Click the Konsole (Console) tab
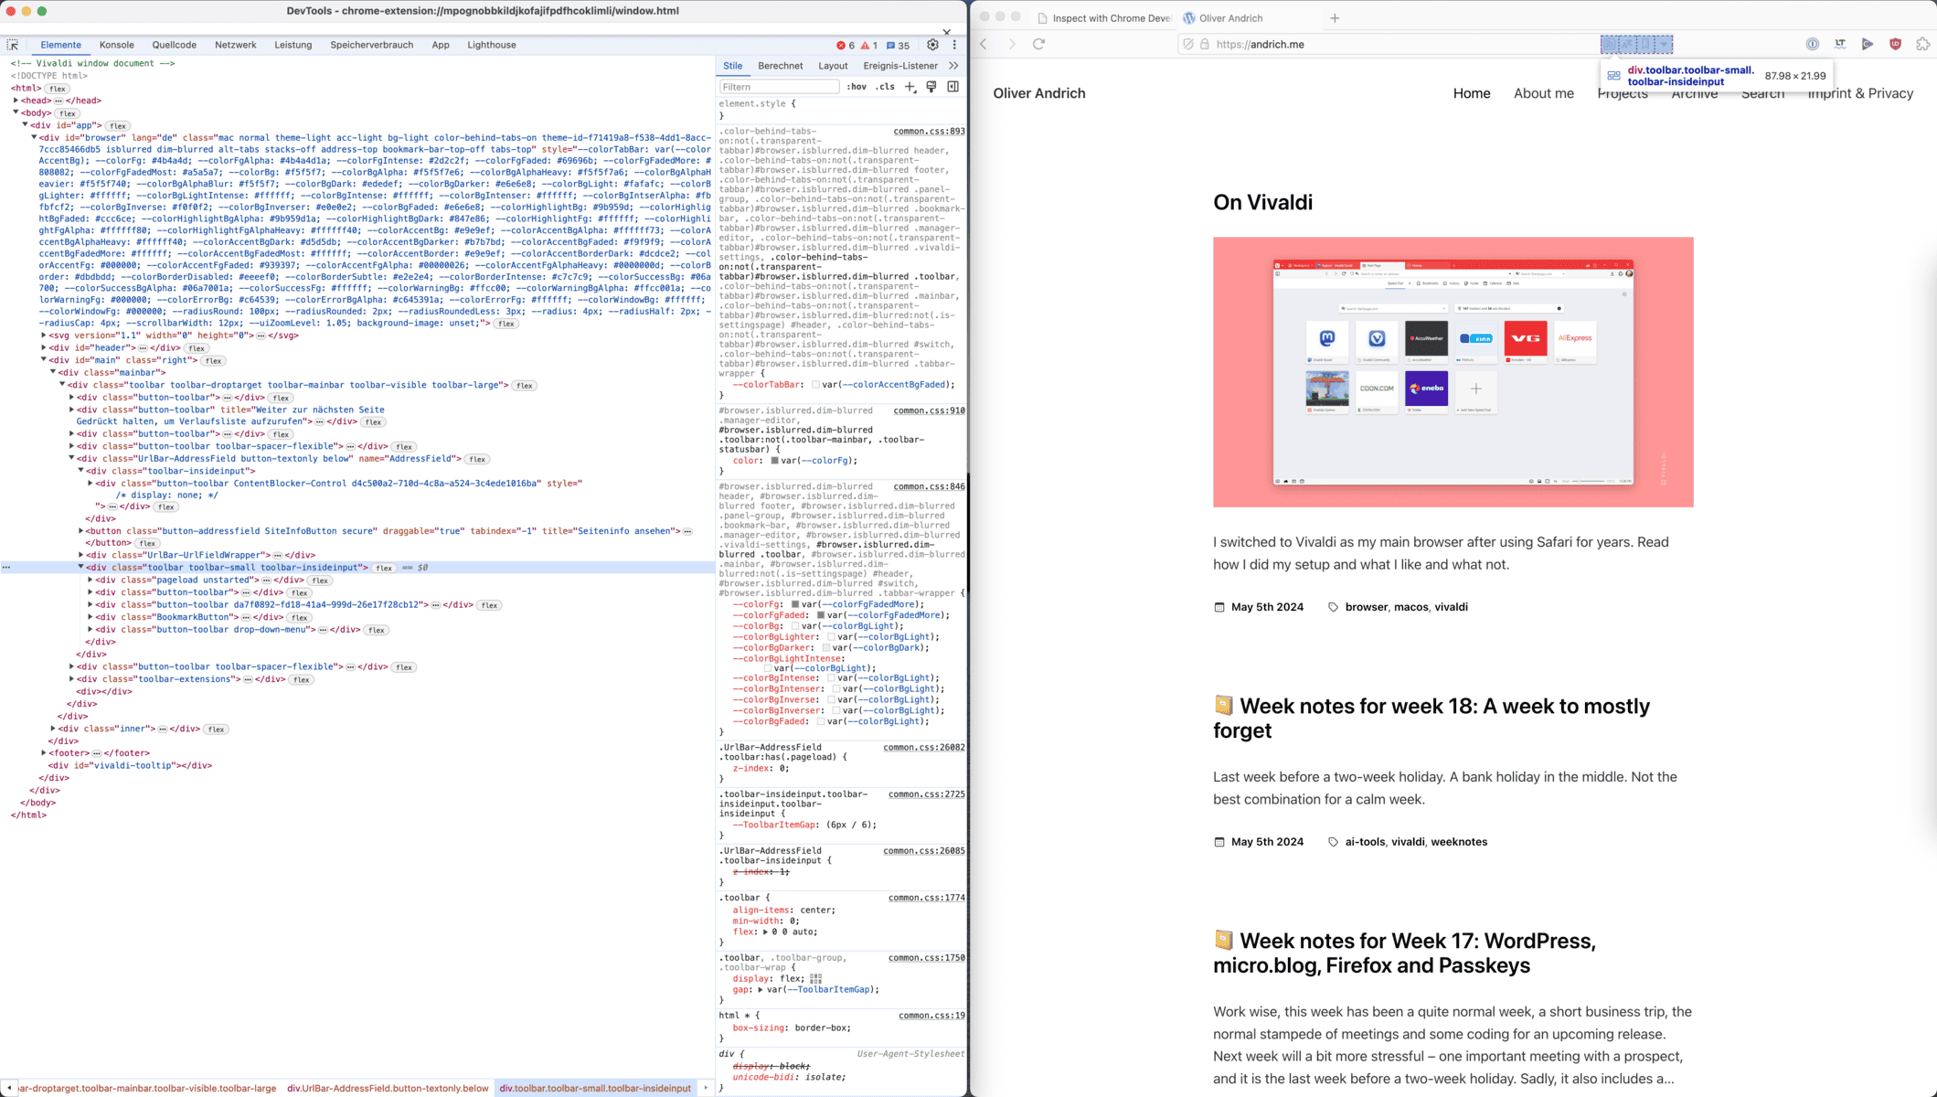Viewport: 1937px width, 1097px height. (x=116, y=44)
